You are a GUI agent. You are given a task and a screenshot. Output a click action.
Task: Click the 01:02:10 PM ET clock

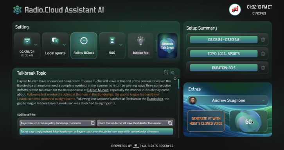[259, 7]
